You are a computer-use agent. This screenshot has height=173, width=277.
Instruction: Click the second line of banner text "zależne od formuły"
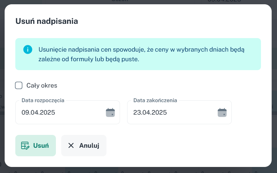click(x=89, y=59)
